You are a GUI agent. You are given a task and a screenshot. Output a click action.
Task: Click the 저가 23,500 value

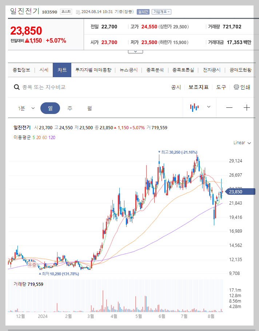coord(149,43)
